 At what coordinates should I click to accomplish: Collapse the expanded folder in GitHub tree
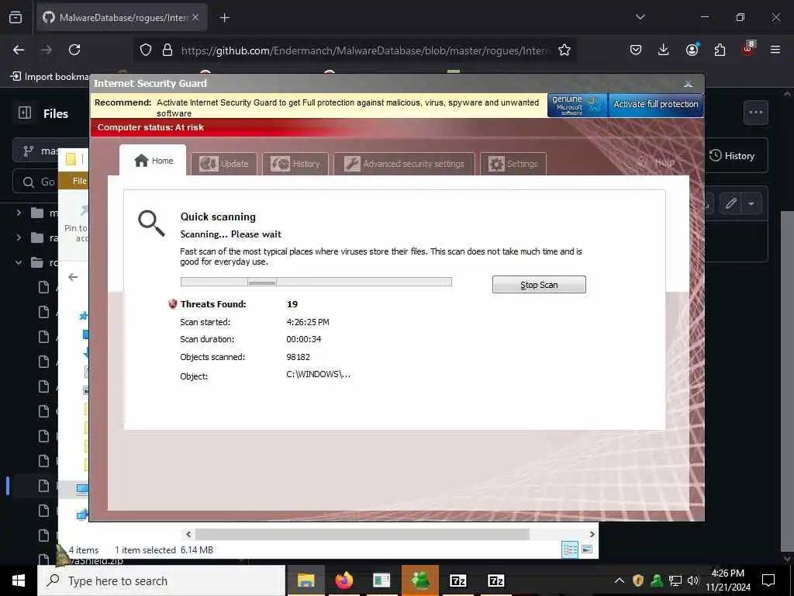pyautogui.click(x=19, y=262)
